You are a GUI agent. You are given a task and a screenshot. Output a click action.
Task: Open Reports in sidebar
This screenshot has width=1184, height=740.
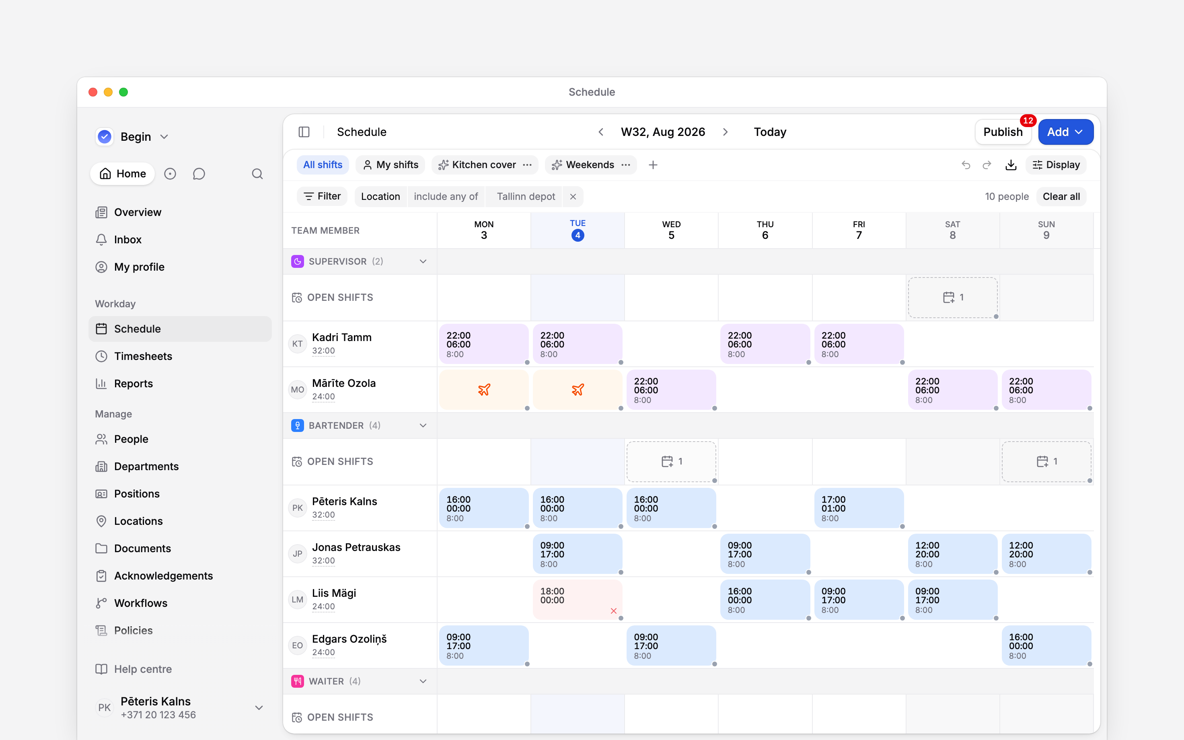(x=180, y=384)
